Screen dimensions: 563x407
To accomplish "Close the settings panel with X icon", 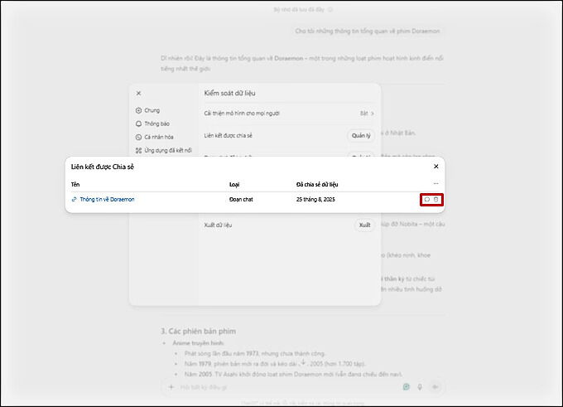I will point(138,94).
